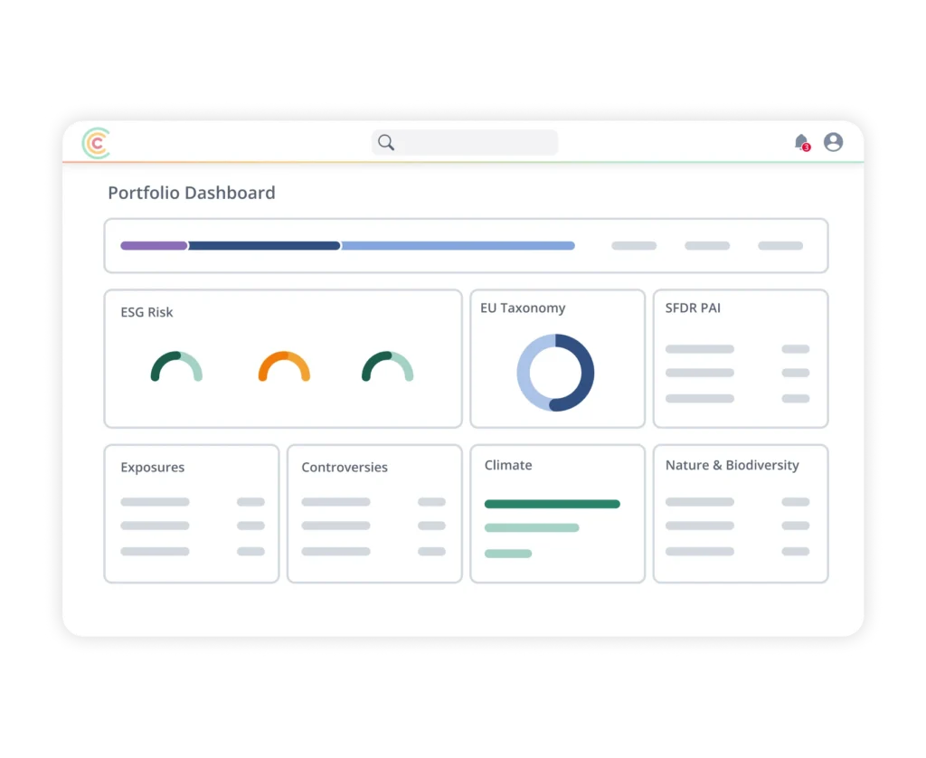926x758 pixels.
Task: Select the dark blue portfolio bar segment
Action: click(265, 246)
